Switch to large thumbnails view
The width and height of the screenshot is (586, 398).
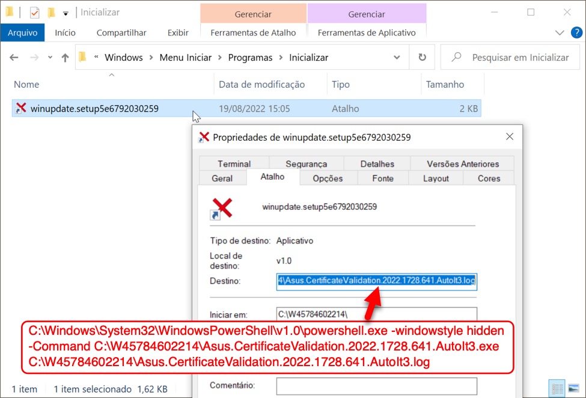(573, 388)
